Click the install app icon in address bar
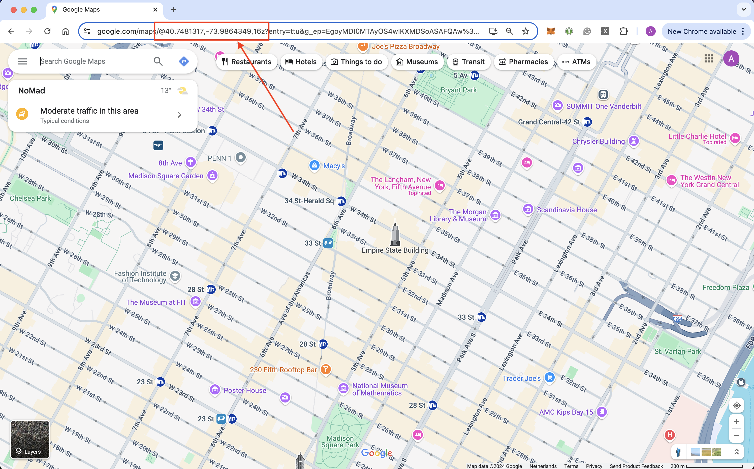The height and width of the screenshot is (469, 754). tap(493, 31)
